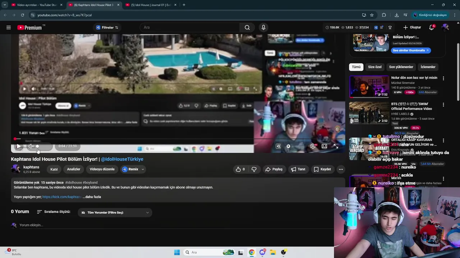
Task: Click See similar thumbnails
Action: 411,50
